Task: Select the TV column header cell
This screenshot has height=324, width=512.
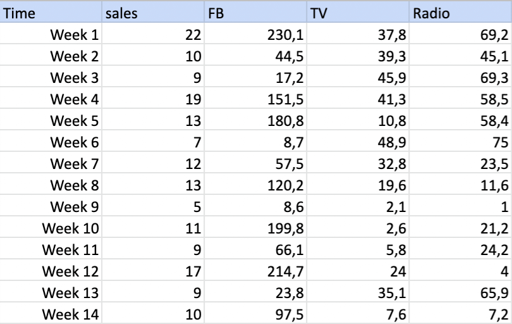Action: 358,13
